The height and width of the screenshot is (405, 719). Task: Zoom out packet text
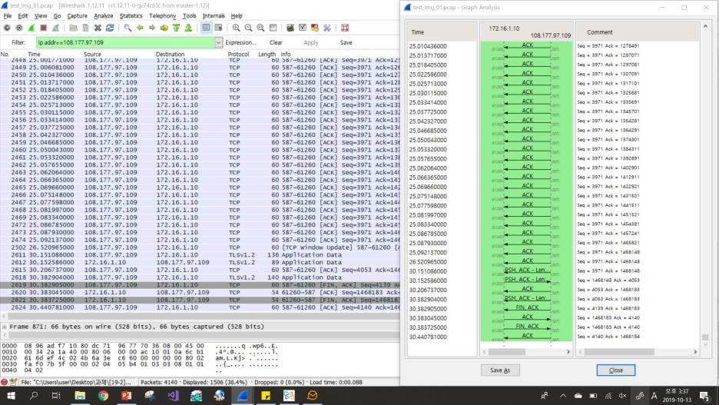[248, 28]
